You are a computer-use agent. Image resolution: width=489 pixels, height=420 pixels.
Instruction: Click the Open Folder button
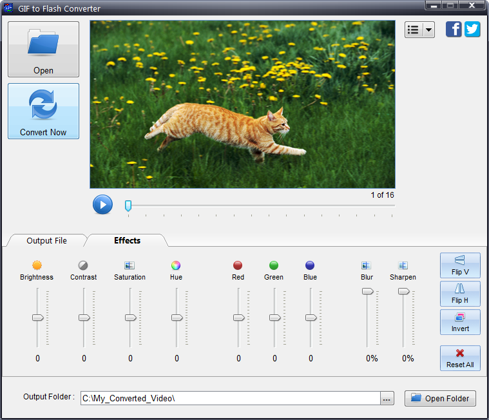441,398
